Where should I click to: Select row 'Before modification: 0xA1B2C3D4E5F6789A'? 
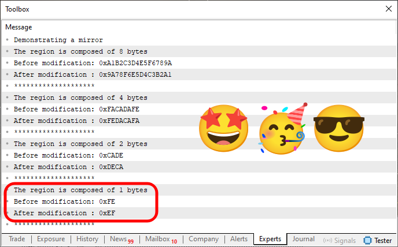pyautogui.click(x=199, y=63)
